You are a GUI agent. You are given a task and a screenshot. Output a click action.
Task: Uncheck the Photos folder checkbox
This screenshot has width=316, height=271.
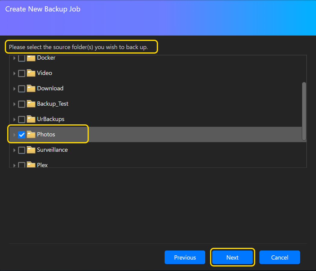[x=22, y=135]
